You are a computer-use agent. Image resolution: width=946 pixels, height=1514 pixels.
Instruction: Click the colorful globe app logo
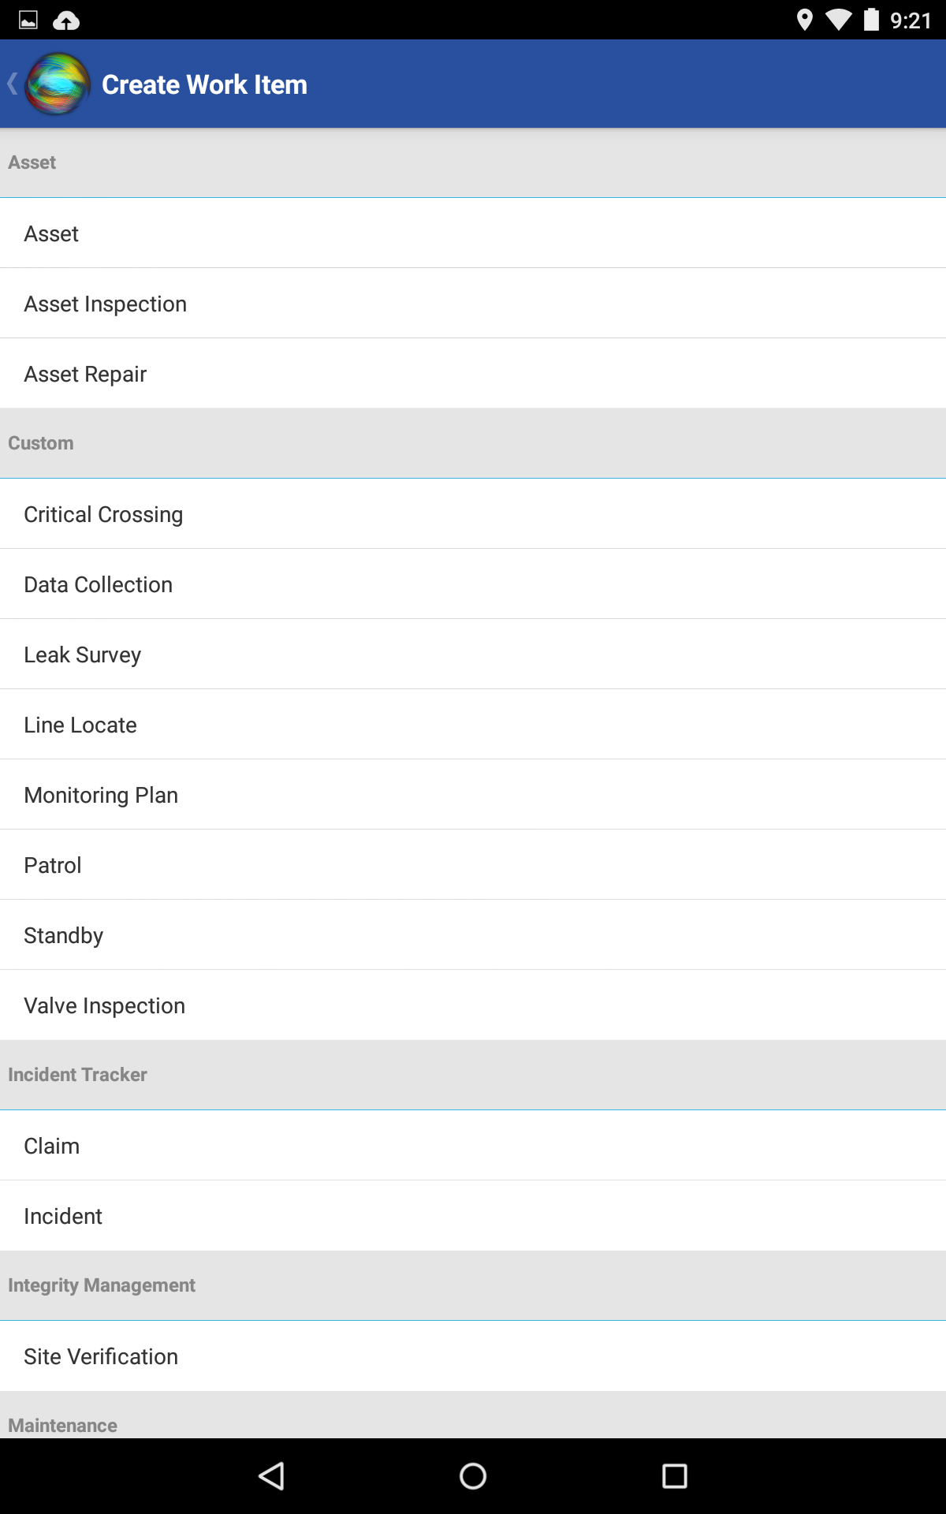tap(58, 84)
